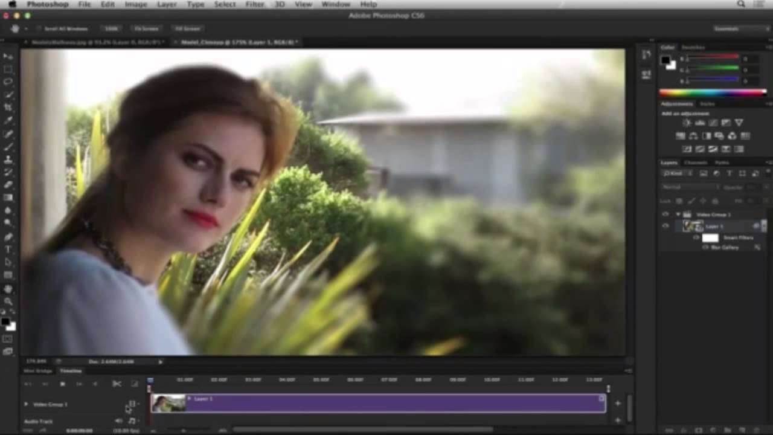
Task: Collapse Video Group 1 in Layers panel
Action: coord(678,214)
